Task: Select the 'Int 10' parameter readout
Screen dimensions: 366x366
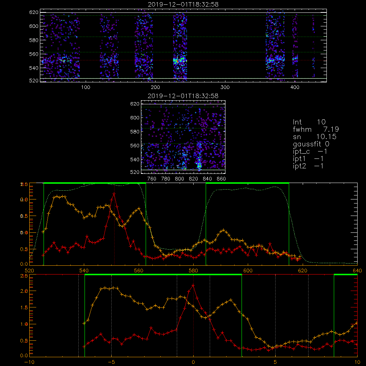Action: 309,122
